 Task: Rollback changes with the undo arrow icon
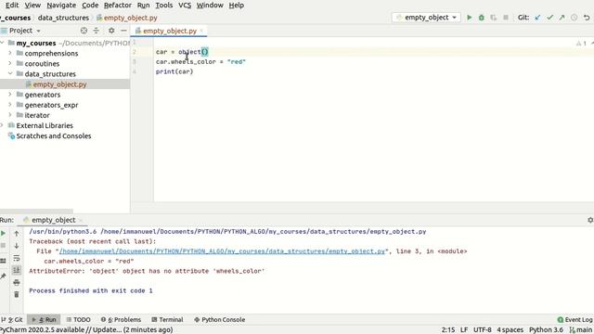click(x=587, y=18)
